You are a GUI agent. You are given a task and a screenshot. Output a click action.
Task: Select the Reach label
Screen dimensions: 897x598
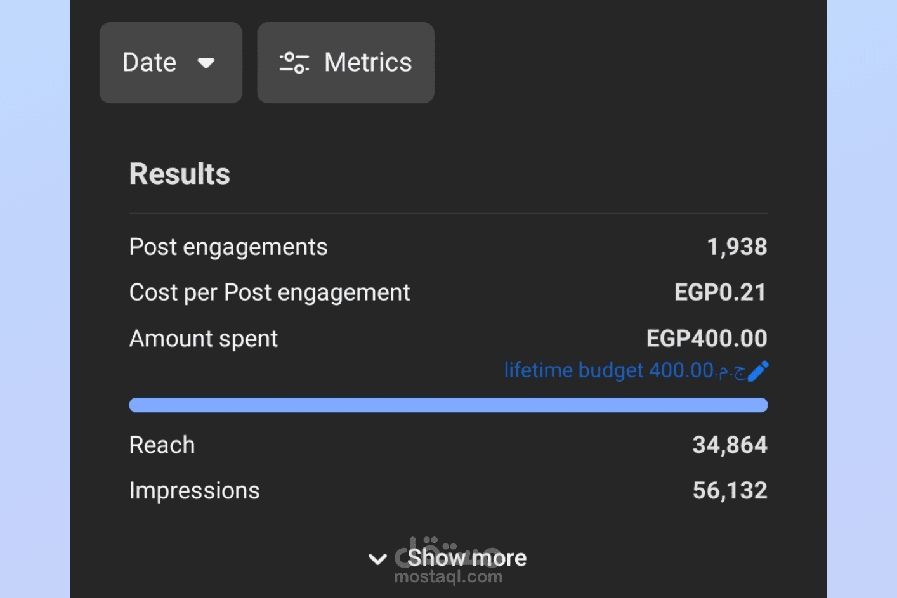point(162,445)
